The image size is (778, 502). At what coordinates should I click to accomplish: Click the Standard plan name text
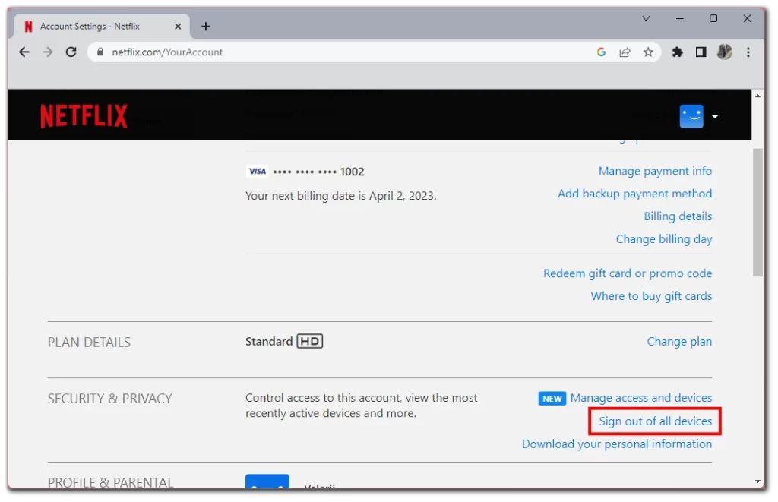pyautogui.click(x=269, y=341)
